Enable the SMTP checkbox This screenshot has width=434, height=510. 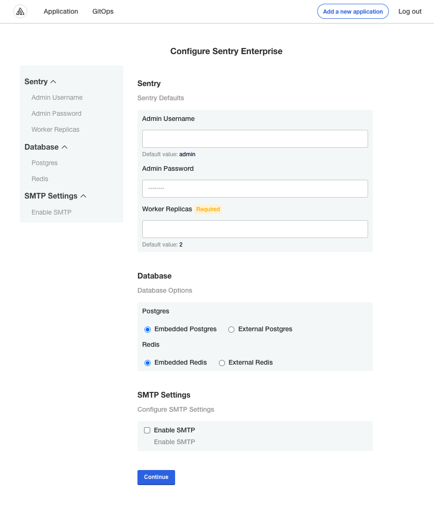point(147,430)
